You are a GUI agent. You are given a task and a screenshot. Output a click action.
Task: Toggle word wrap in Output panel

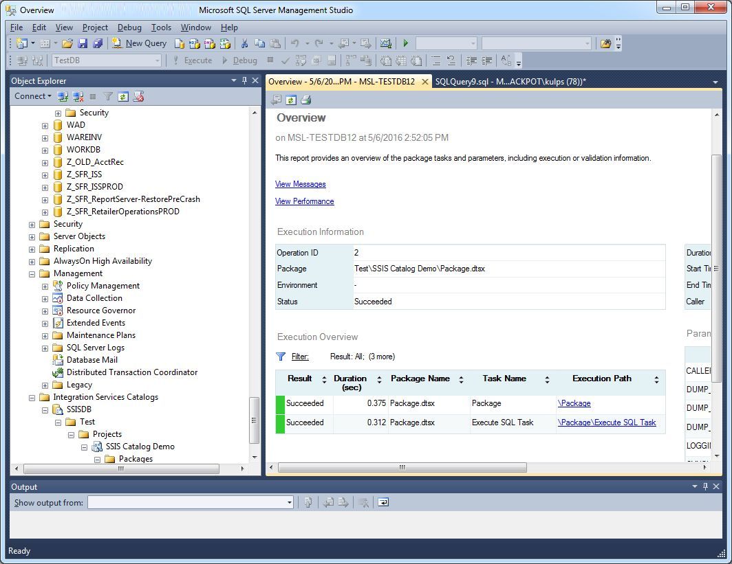tap(383, 502)
